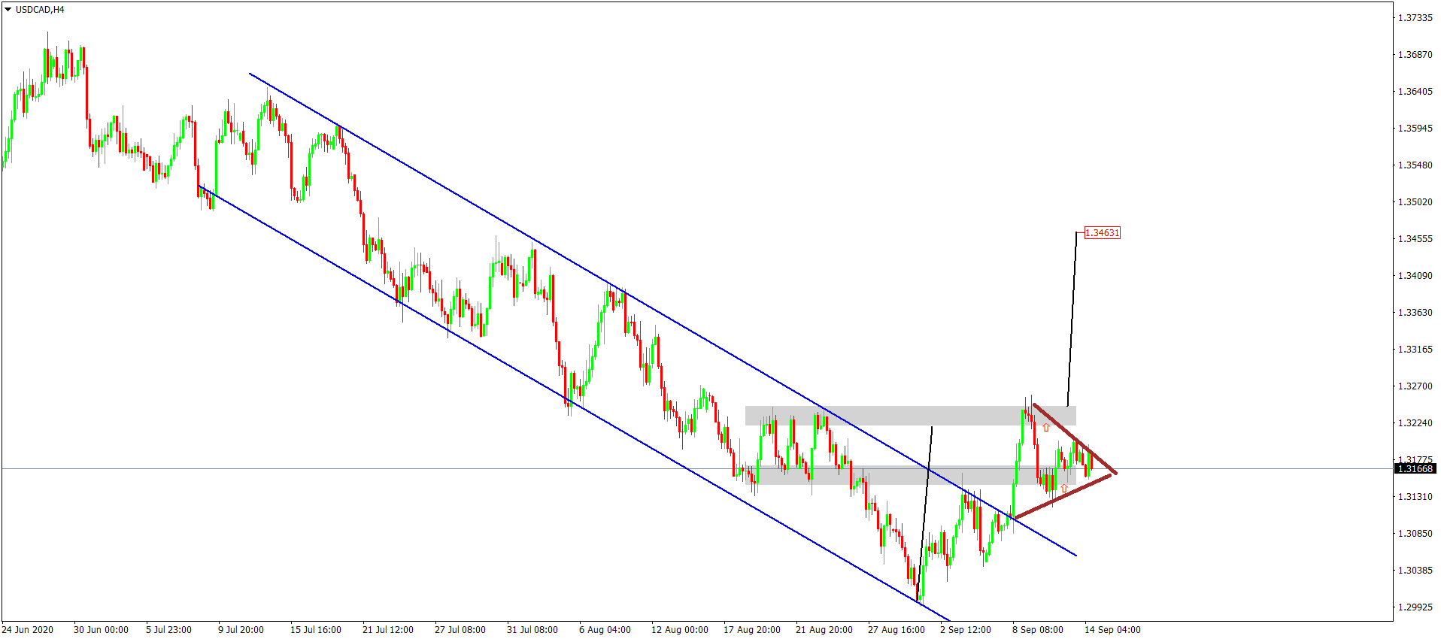1441x639 pixels.
Task: Select the upper orange up-arrow marker
Action: coord(1045,428)
